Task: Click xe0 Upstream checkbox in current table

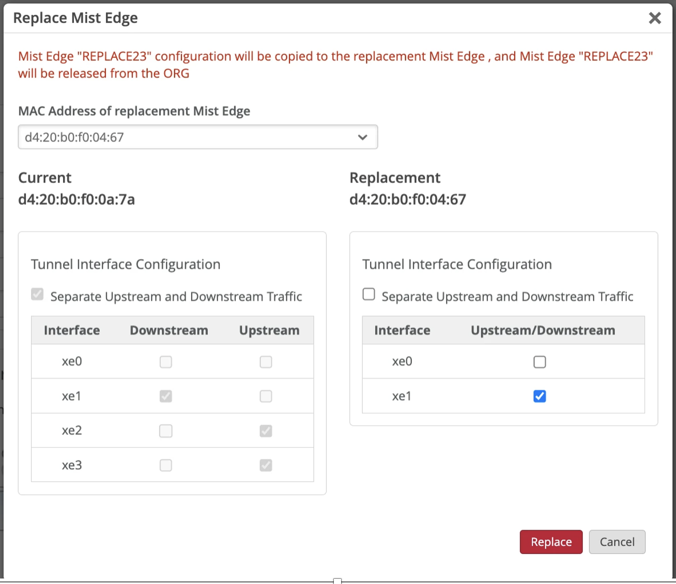Action: (x=266, y=362)
